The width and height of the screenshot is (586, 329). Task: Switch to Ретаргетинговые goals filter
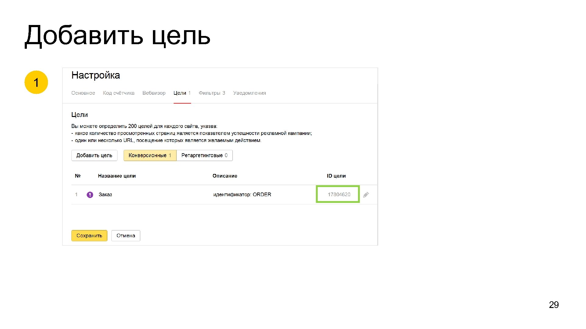pyautogui.click(x=204, y=155)
